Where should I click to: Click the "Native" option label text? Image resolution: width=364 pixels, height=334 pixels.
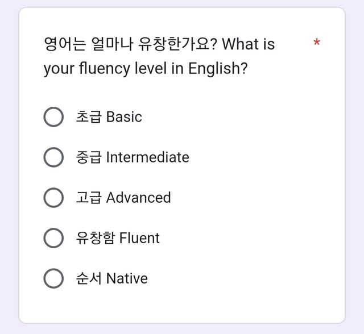pyautogui.click(x=127, y=278)
